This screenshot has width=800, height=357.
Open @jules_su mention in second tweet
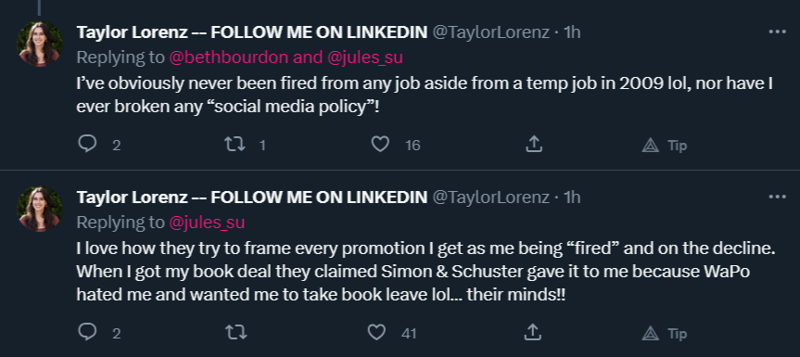click(x=207, y=222)
